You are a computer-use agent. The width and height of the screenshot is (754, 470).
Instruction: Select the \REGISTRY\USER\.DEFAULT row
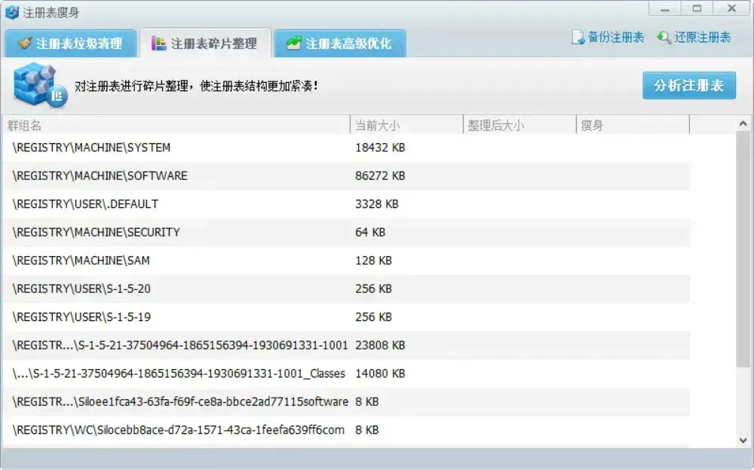pyautogui.click(x=151, y=204)
